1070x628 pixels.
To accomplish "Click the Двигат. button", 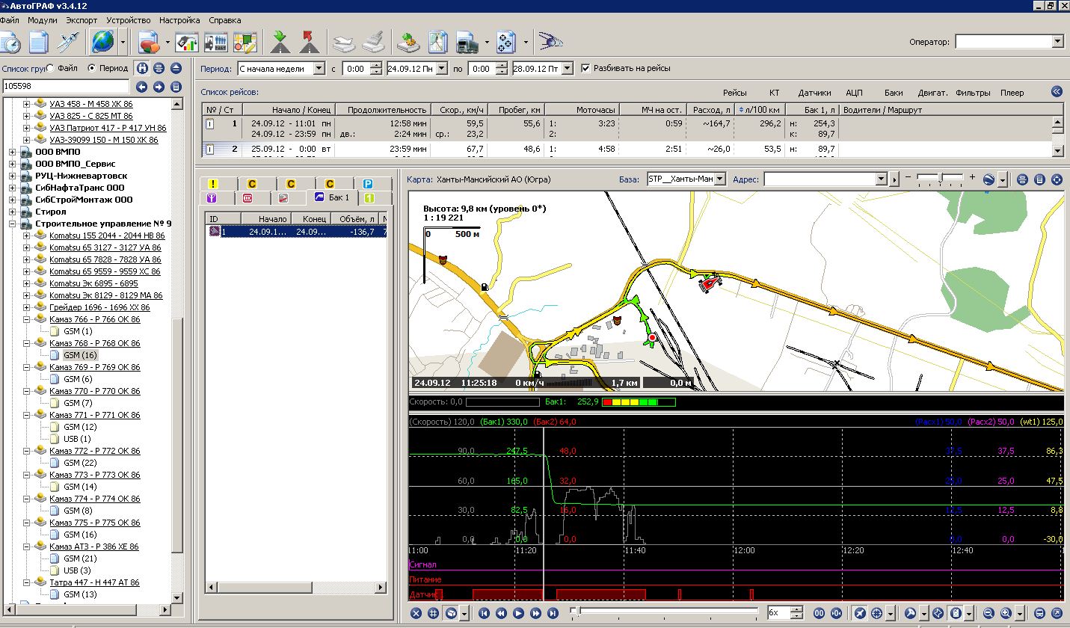I will pos(932,93).
